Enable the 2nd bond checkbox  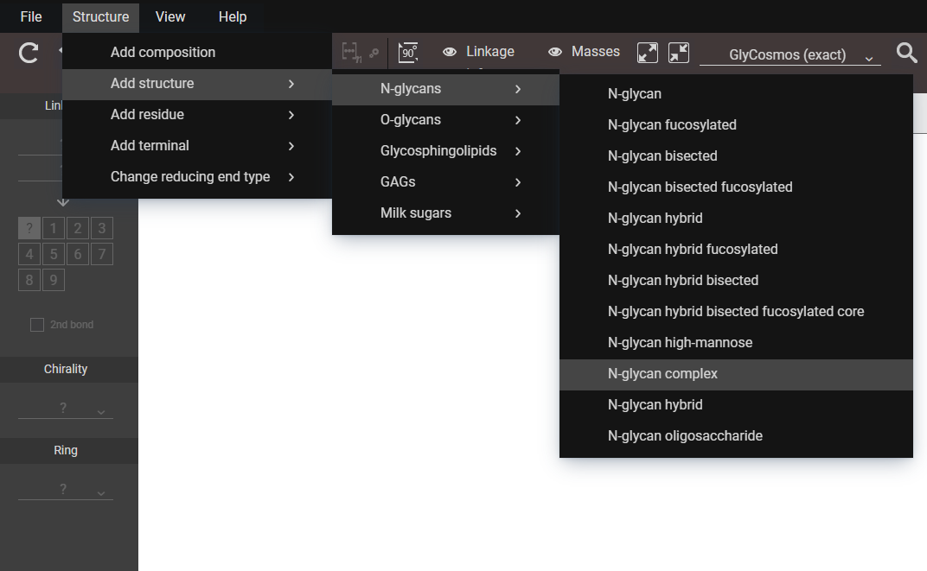[x=37, y=325]
